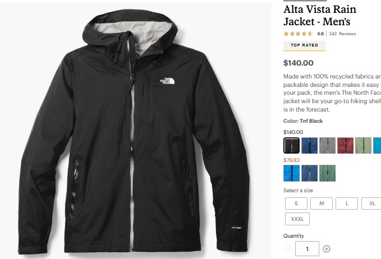Viewport: 381px width, 259px height.
Task: Open the 342 Reviews link
Action: pyautogui.click(x=342, y=34)
